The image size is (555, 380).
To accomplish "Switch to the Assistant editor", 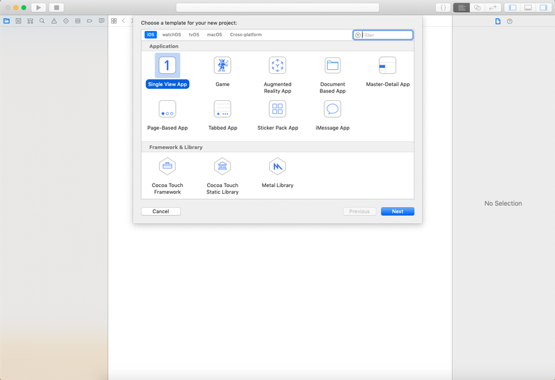I will 478,7.
